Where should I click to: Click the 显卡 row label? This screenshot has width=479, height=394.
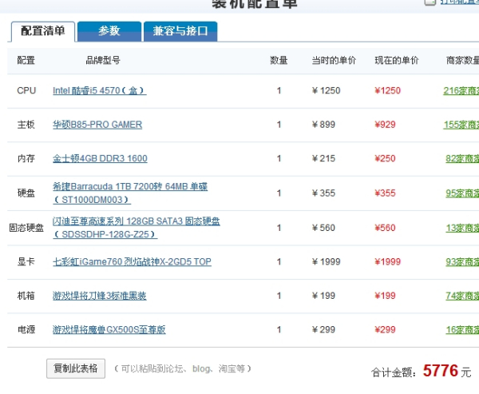(x=26, y=261)
